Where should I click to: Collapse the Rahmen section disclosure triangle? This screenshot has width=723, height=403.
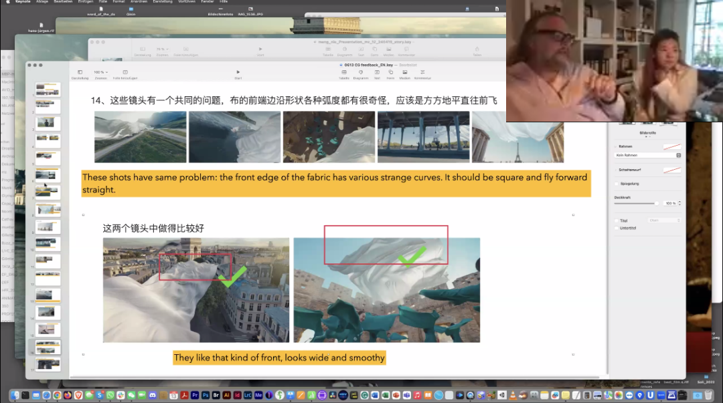coord(616,146)
